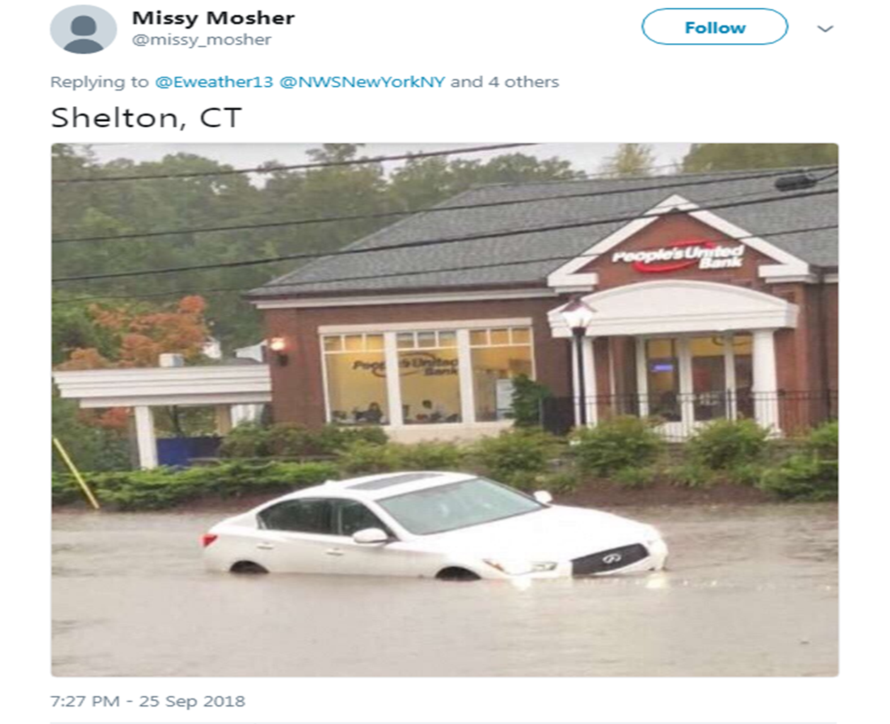The height and width of the screenshot is (724, 890).
Task: Click the bank window logo in photo
Action: click(x=405, y=365)
